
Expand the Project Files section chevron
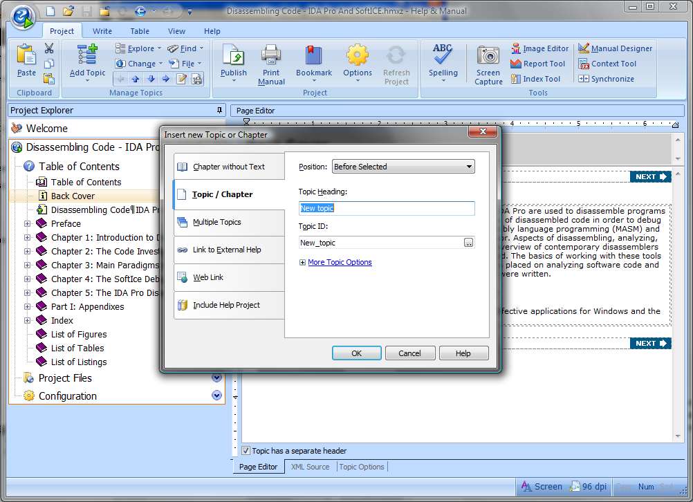coord(216,378)
